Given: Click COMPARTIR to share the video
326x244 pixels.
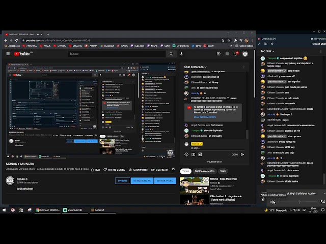Looking at the screenshot, I should click(138, 170).
